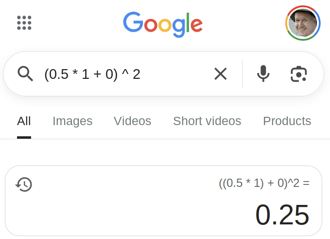Click the Google logo
Image resolution: width=330 pixels, height=239 pixels.
click(163, 23)
